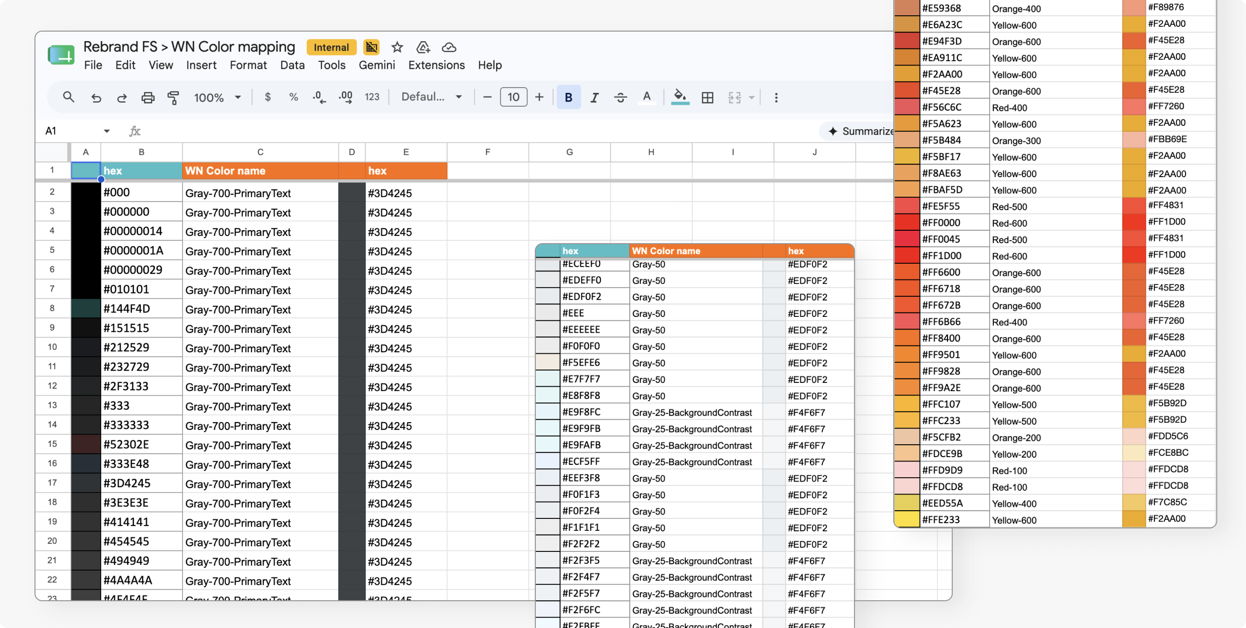The image size is (1246, 628).
Task: Click the print icon
Action: point(148,98)
